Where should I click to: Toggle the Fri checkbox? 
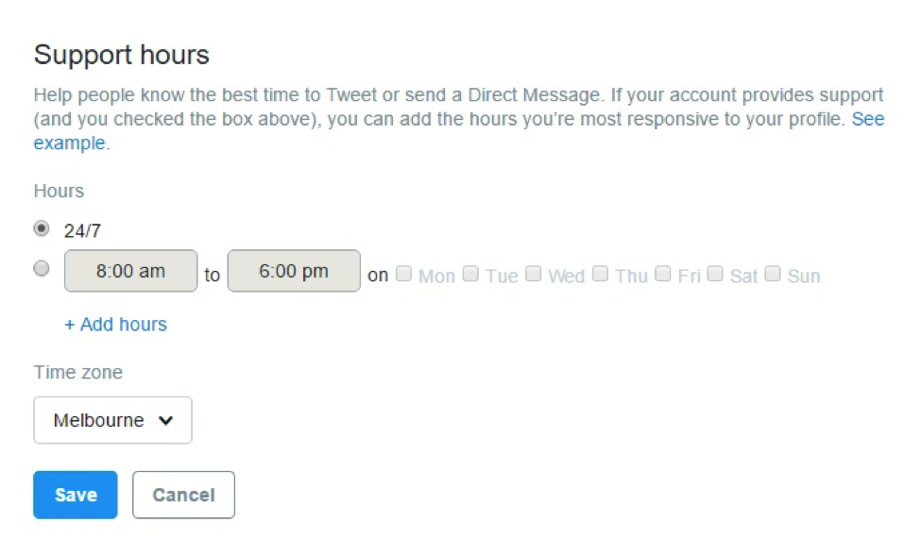663,274
